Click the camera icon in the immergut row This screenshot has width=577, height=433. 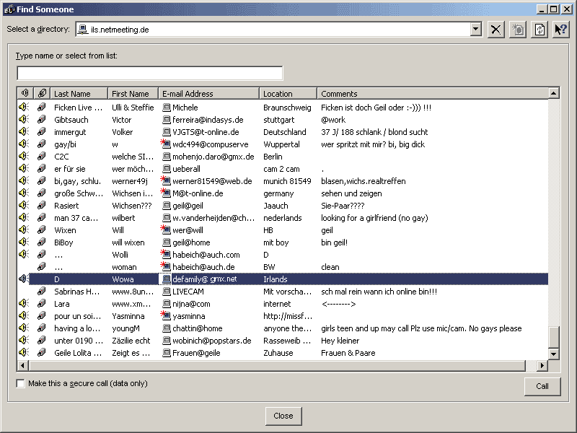[x=42, y=131]
